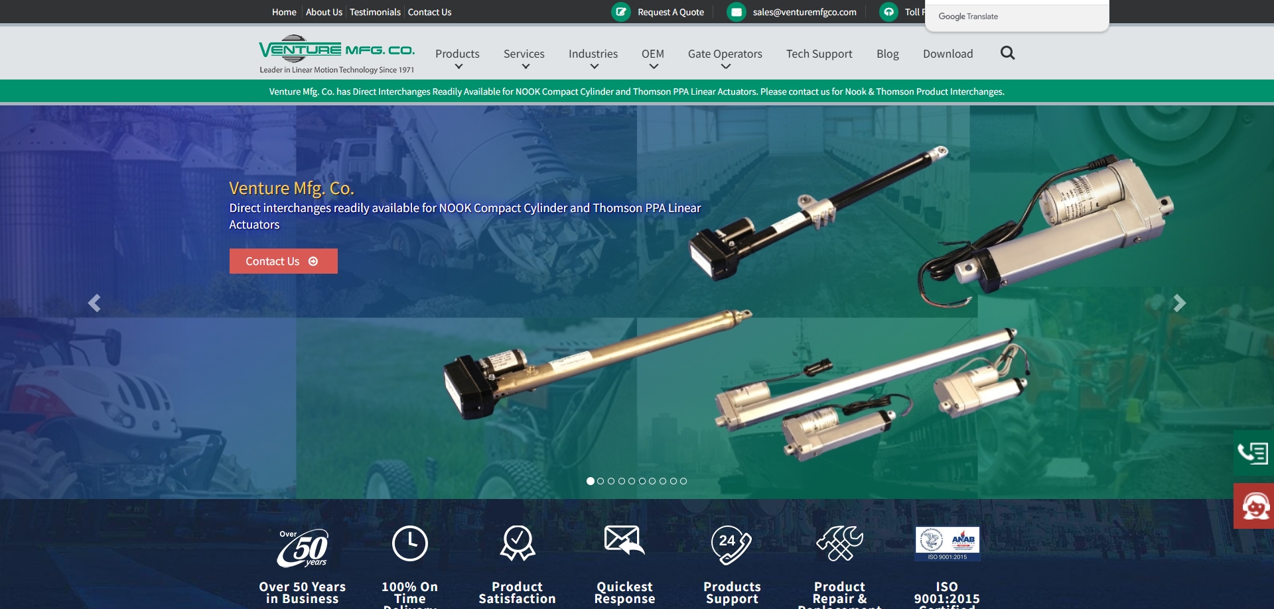Select the fourth carousel slide dot

[622, 481]
